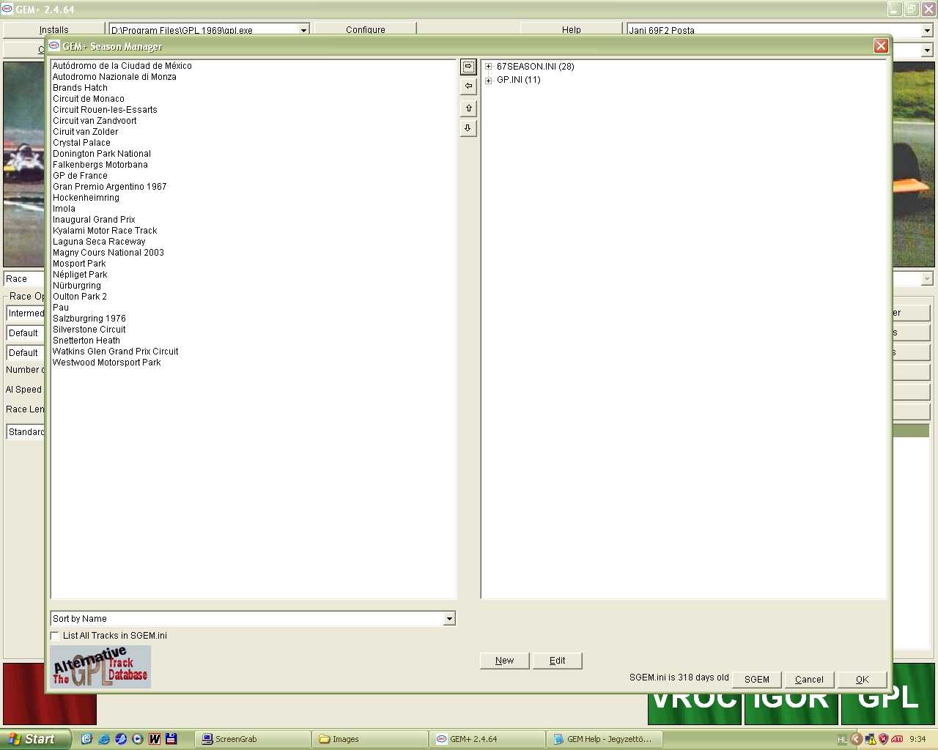The width and height of the screenshot is (938, 750).
Task: Select Westwood Motorsport Park track
Action: point(107,363)
